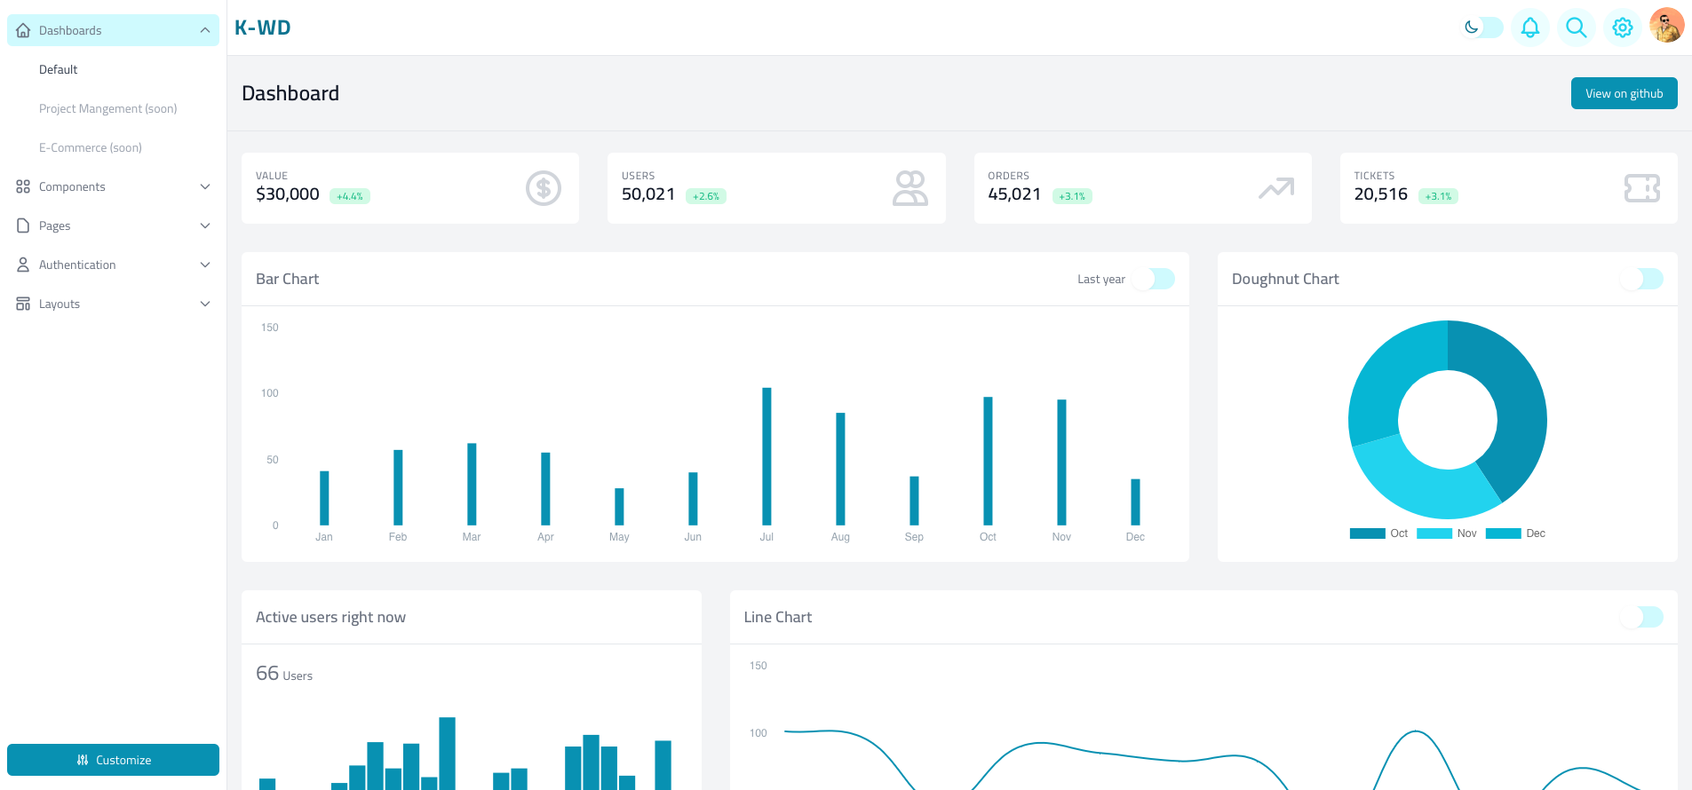Click the dollar icon in Value card
The height and width of the screenshot is (790, 1692).
[543, 188]
